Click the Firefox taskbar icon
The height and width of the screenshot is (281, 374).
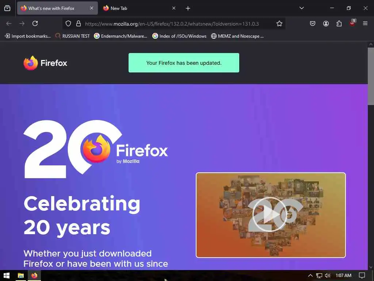[x=34, y=276]
